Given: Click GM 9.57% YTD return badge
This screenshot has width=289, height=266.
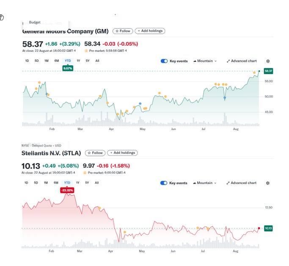Looking at the screenshot, I should 68,69.
